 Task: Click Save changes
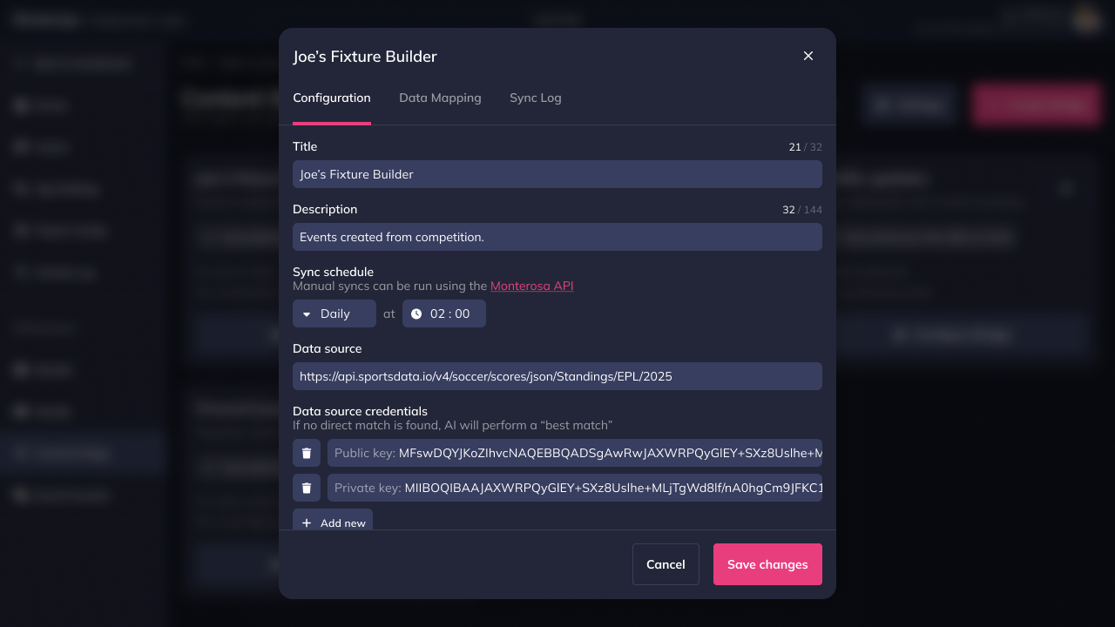pyautogui.click(x=767, y=564)
